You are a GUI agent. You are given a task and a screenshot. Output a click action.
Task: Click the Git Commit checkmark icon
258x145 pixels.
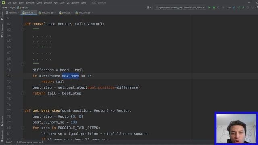pyautogui.click(x=239, y=8)
